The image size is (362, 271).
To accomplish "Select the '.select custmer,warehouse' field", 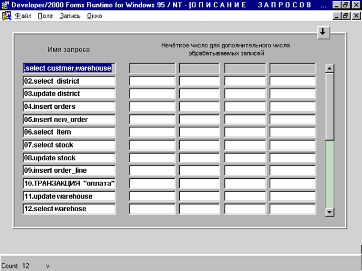I will tap(70, 68).
